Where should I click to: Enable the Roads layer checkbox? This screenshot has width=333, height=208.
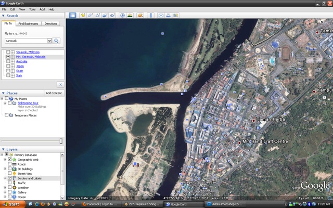[x=9, y=164]
